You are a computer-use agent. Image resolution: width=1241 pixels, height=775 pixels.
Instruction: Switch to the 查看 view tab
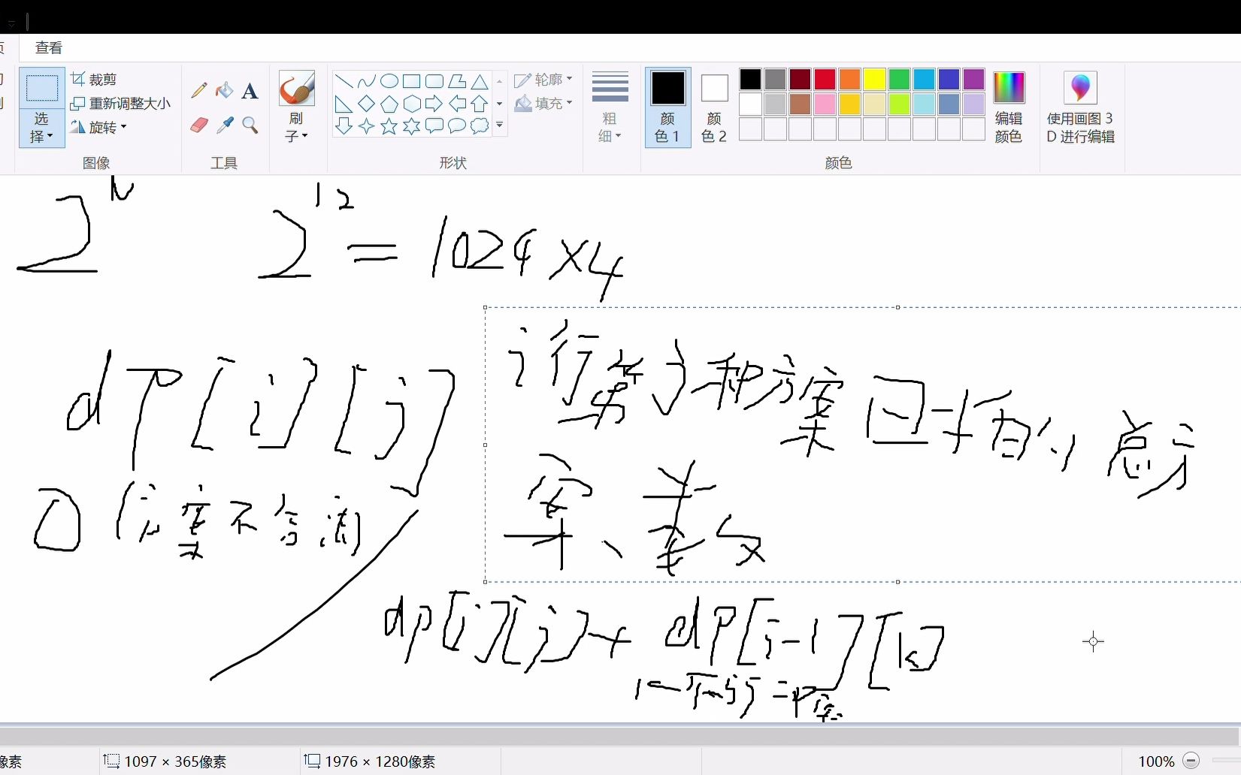[47, 47]
